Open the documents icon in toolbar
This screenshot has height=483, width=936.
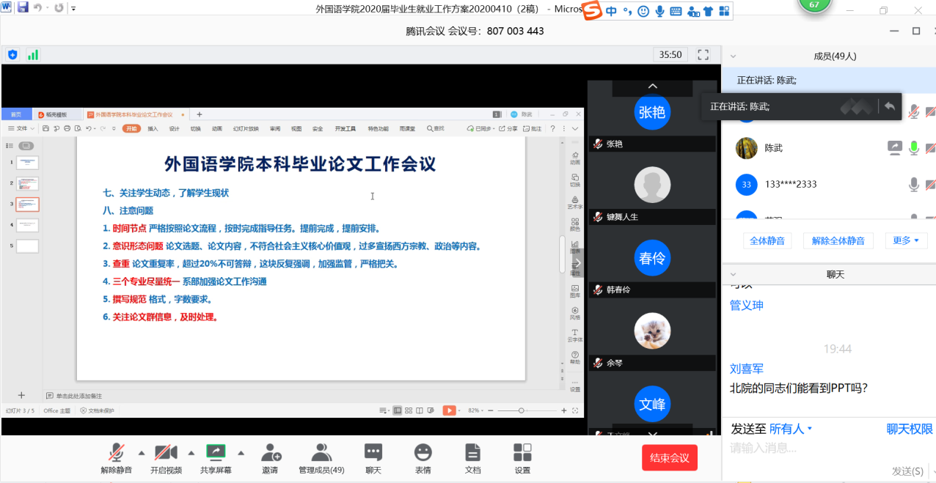pyautogui.click(x=472, y=453)
